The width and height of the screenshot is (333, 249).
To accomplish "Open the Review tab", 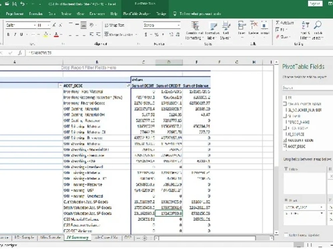I will (66, 14).
